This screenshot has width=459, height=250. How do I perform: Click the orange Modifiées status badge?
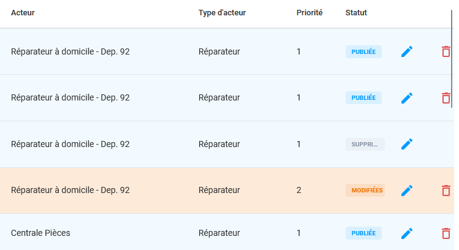365,191
